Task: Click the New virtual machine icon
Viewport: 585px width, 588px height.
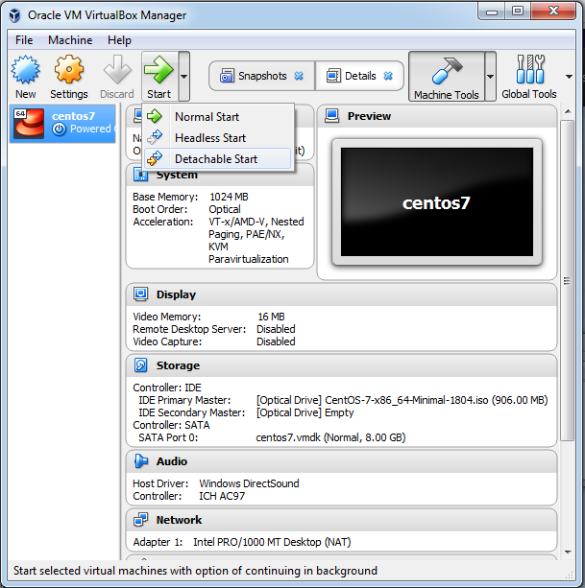Action: click(25, 70)
